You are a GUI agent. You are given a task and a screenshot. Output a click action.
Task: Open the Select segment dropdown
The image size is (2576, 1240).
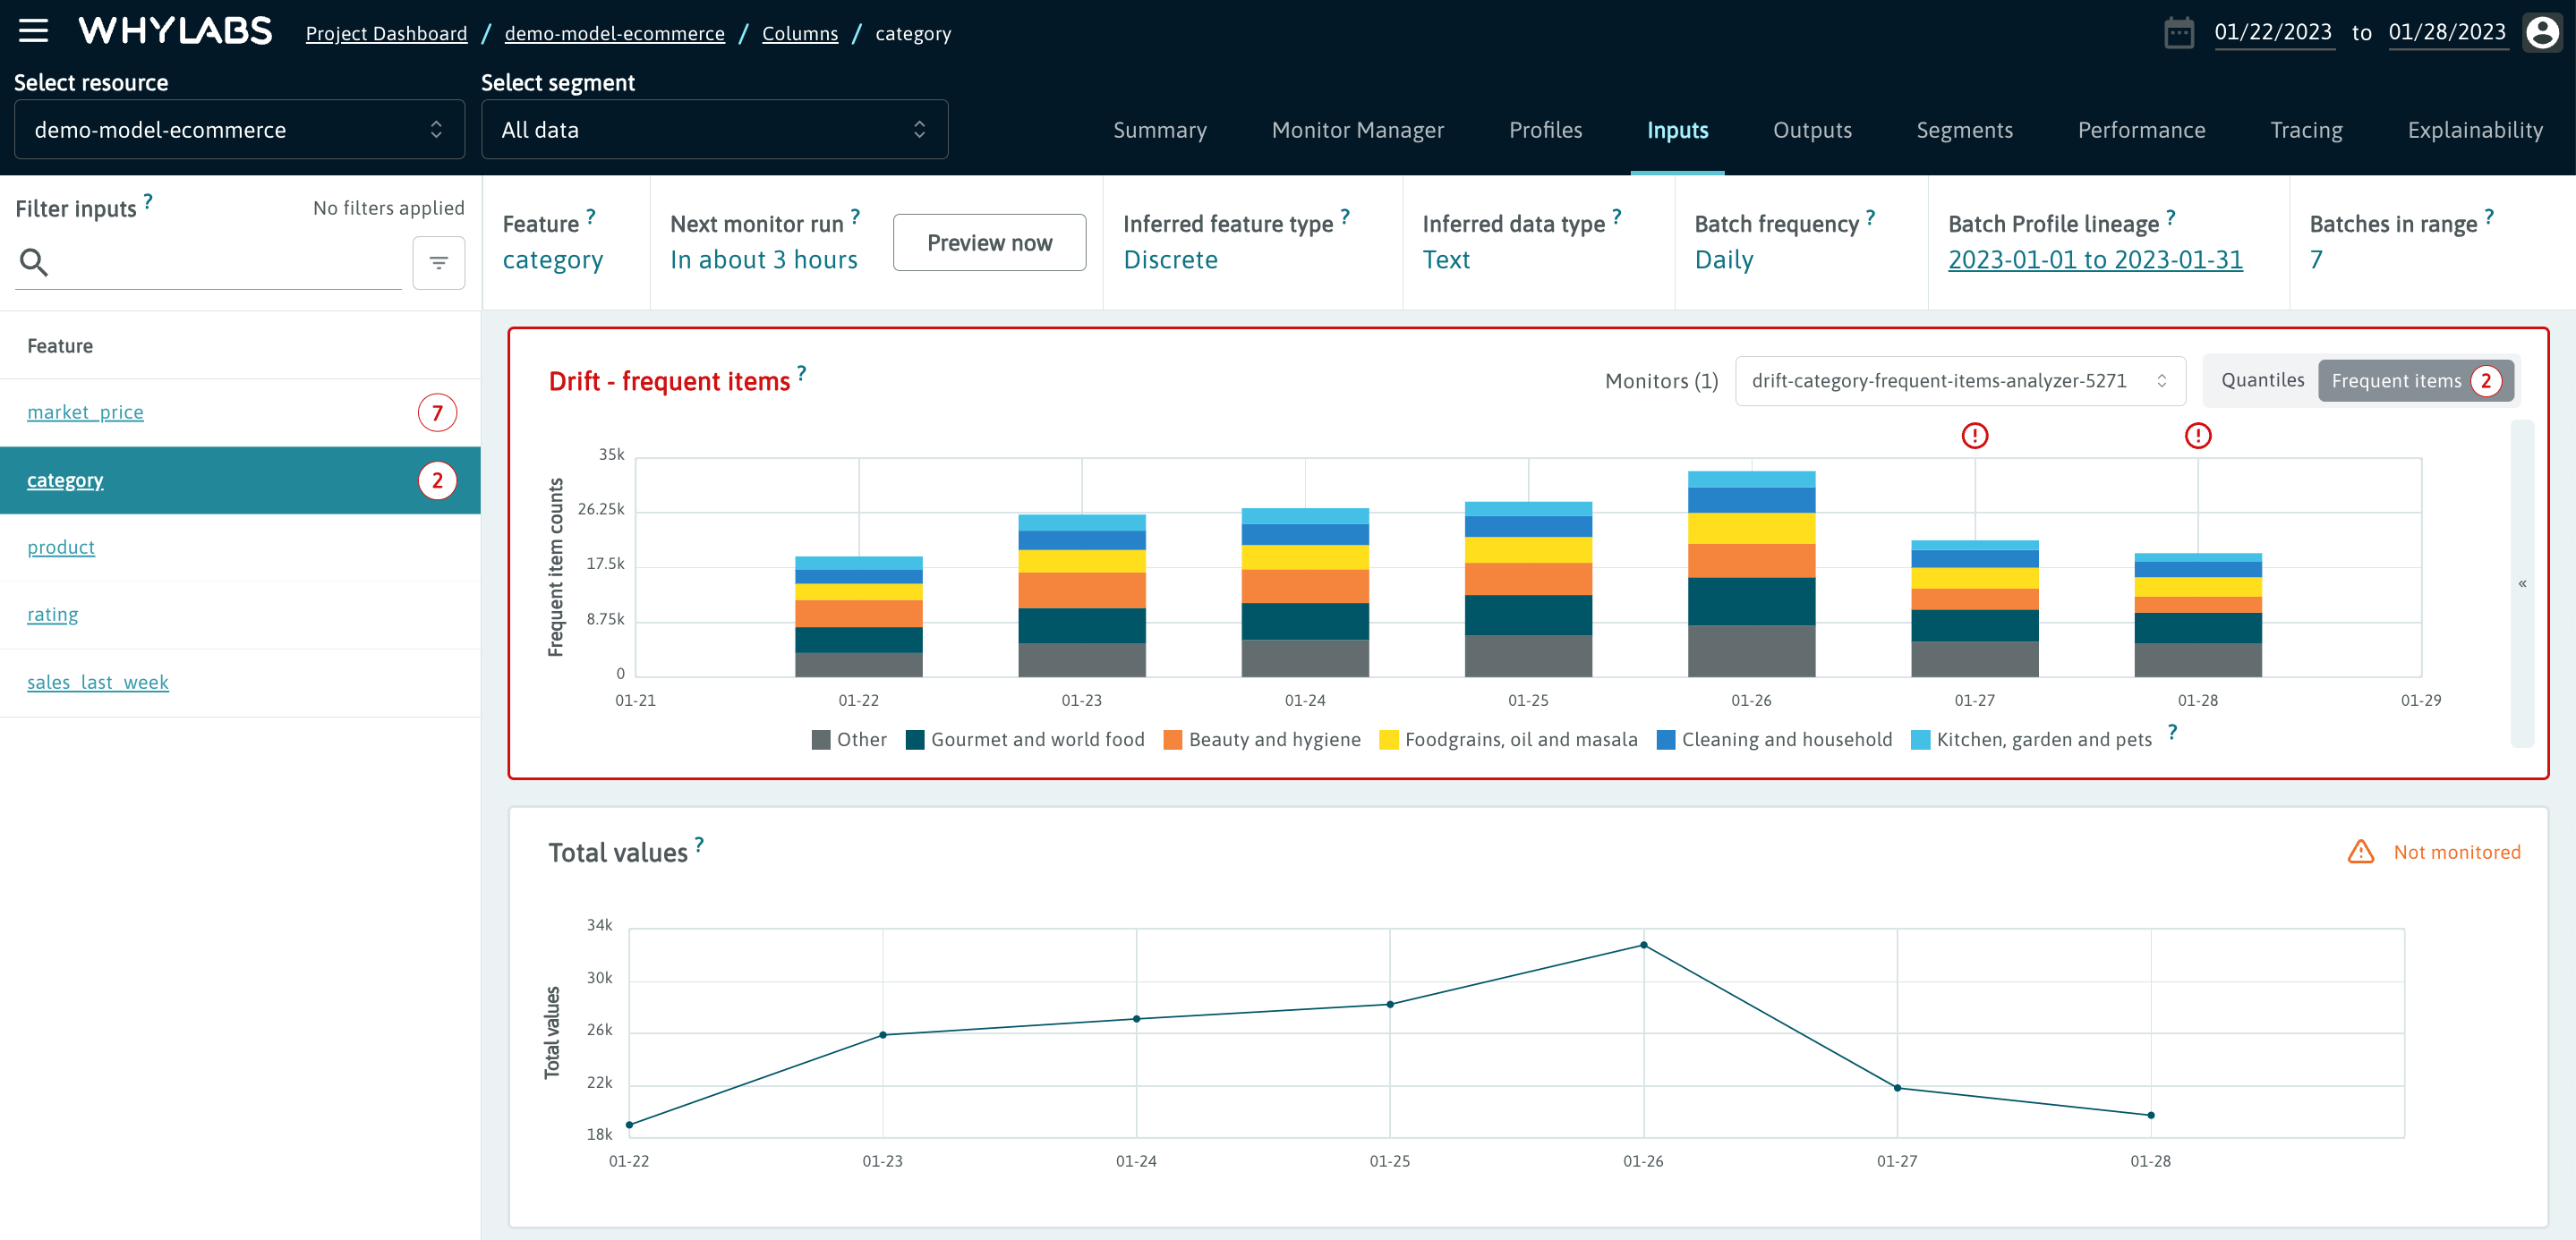tap(714, 130)
